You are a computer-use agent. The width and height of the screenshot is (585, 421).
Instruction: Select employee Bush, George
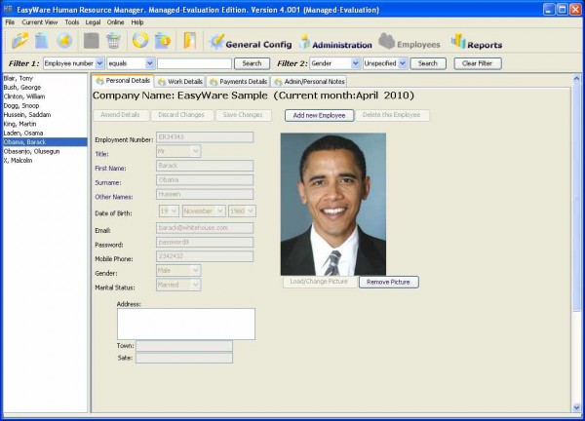[45, 88]
